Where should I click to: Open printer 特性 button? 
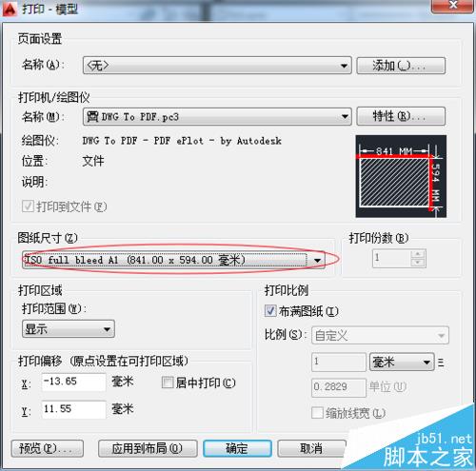click(401, 116)
